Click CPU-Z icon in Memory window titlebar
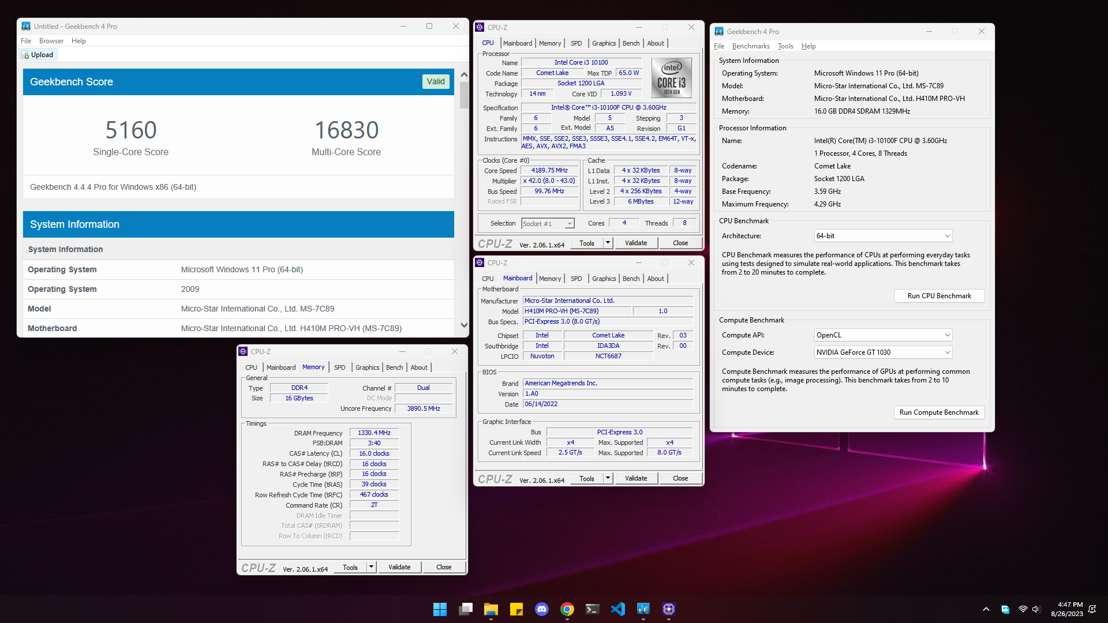The image size is (1108, 623). click(243, 351)
